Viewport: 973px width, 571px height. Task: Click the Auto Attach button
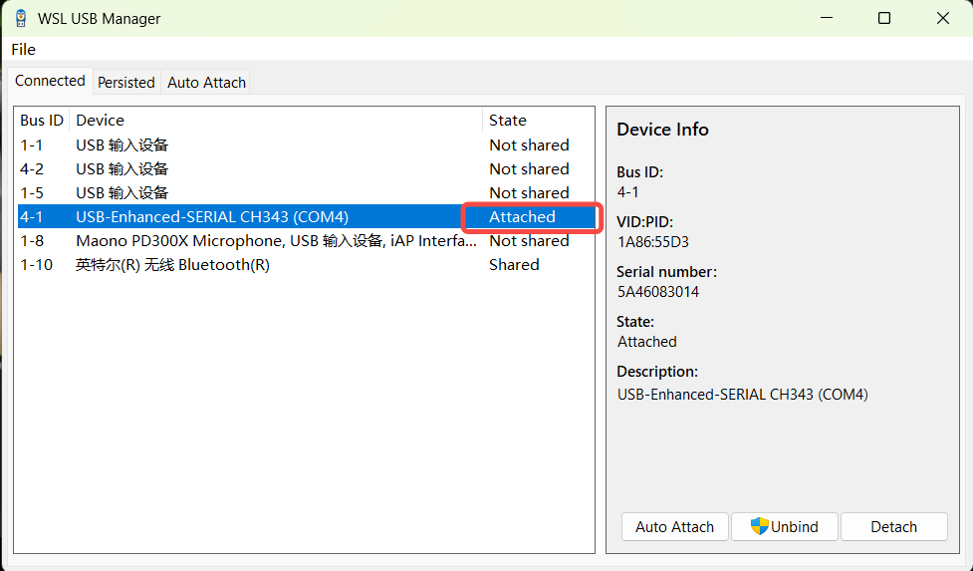coord(674,527)
